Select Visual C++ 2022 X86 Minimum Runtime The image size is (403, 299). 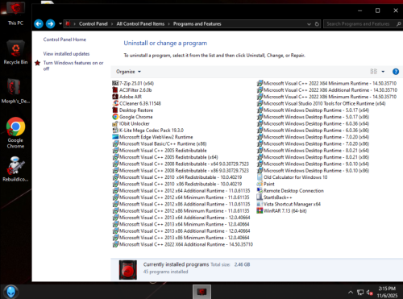(x=326, y=97)
